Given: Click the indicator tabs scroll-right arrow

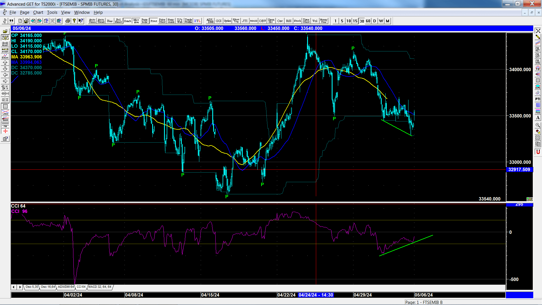Looking at the screenshot, I should point(20,287).
